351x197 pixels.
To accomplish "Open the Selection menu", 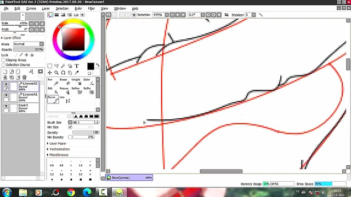I will coord(62,8).
